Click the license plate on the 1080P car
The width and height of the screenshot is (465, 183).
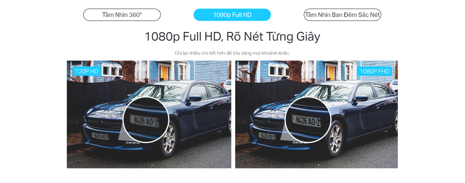point(268,136)
